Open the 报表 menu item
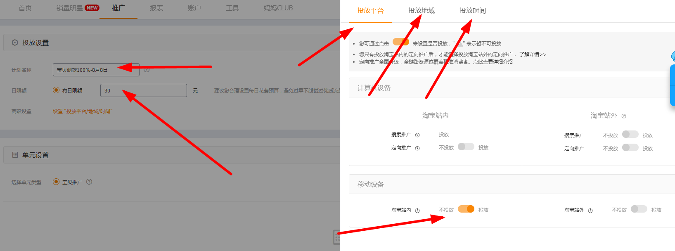Screen dimensions: 675x251 click(156, 8)
